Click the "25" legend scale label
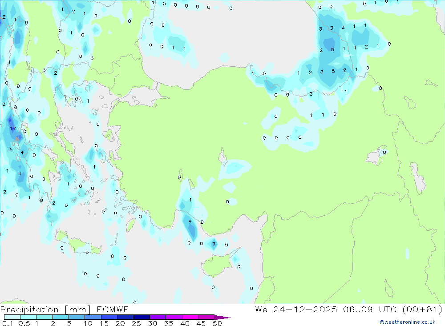 [137, 323]
